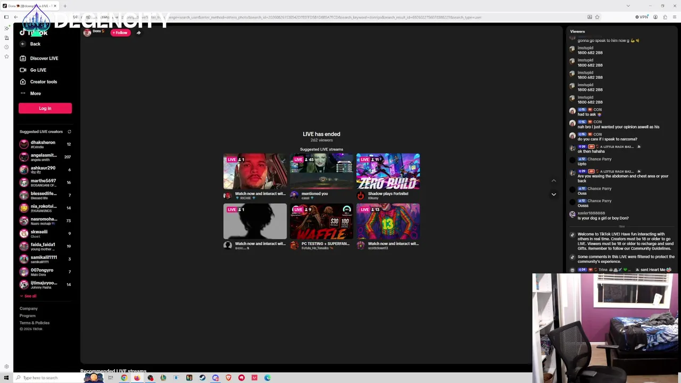The image size is (681, 383).
Task: Open Task View on the taskbar
Action: coord(111,378)
